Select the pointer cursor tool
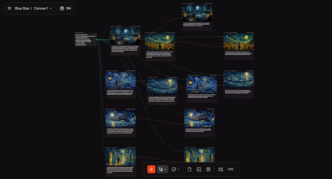The width and height of the screenshot is (332, 179). point(161,169)
